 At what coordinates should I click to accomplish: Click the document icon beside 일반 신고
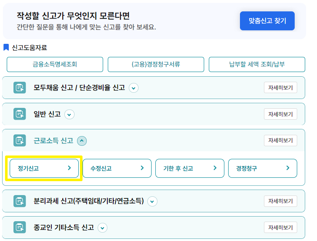click(x=19, y=114)
